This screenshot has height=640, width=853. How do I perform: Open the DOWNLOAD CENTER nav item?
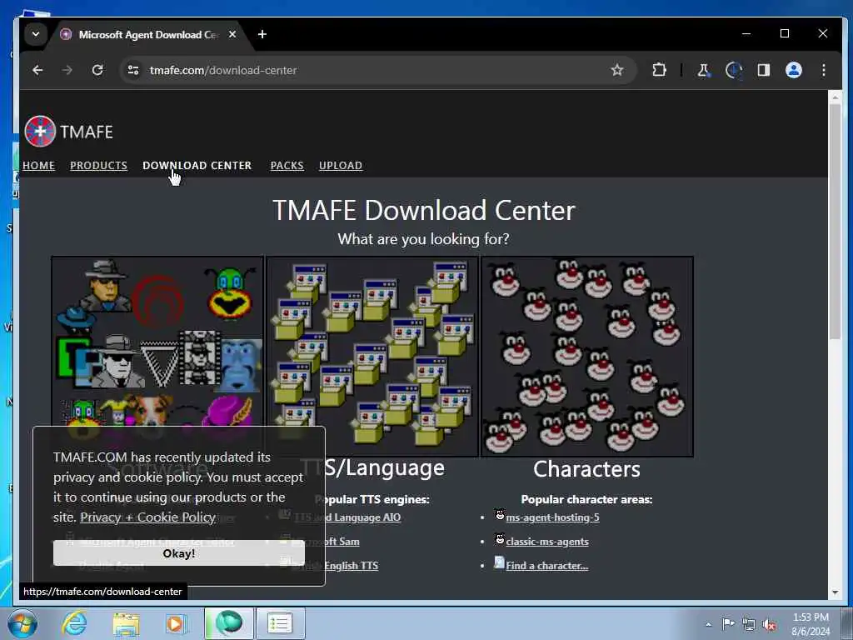pos(197,166)
